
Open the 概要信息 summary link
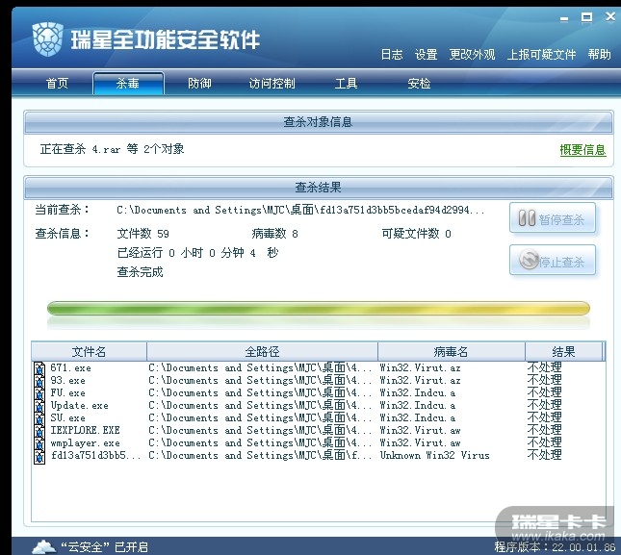click(582, 150)
